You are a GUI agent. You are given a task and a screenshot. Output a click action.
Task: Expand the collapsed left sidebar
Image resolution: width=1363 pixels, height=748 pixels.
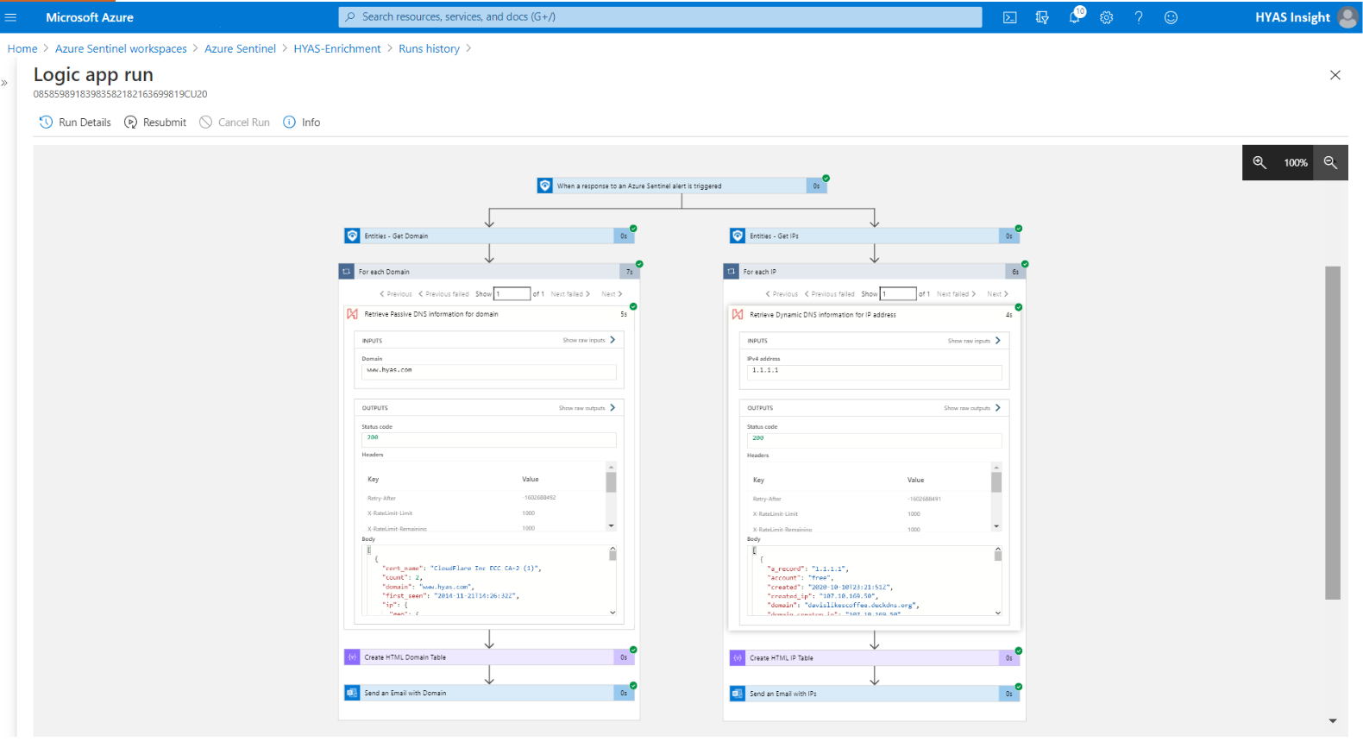pos(4,83)
